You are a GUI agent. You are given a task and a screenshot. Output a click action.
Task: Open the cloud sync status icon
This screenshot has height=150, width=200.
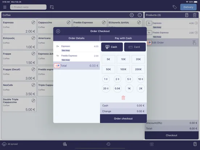[x=4, y=144]
